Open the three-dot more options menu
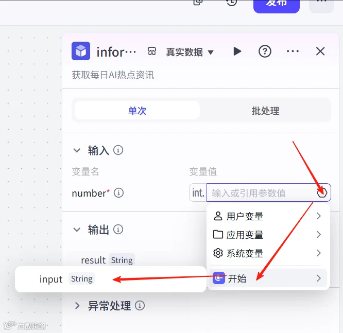This screenshot has width=343, height=333. [x=293, y=51]
